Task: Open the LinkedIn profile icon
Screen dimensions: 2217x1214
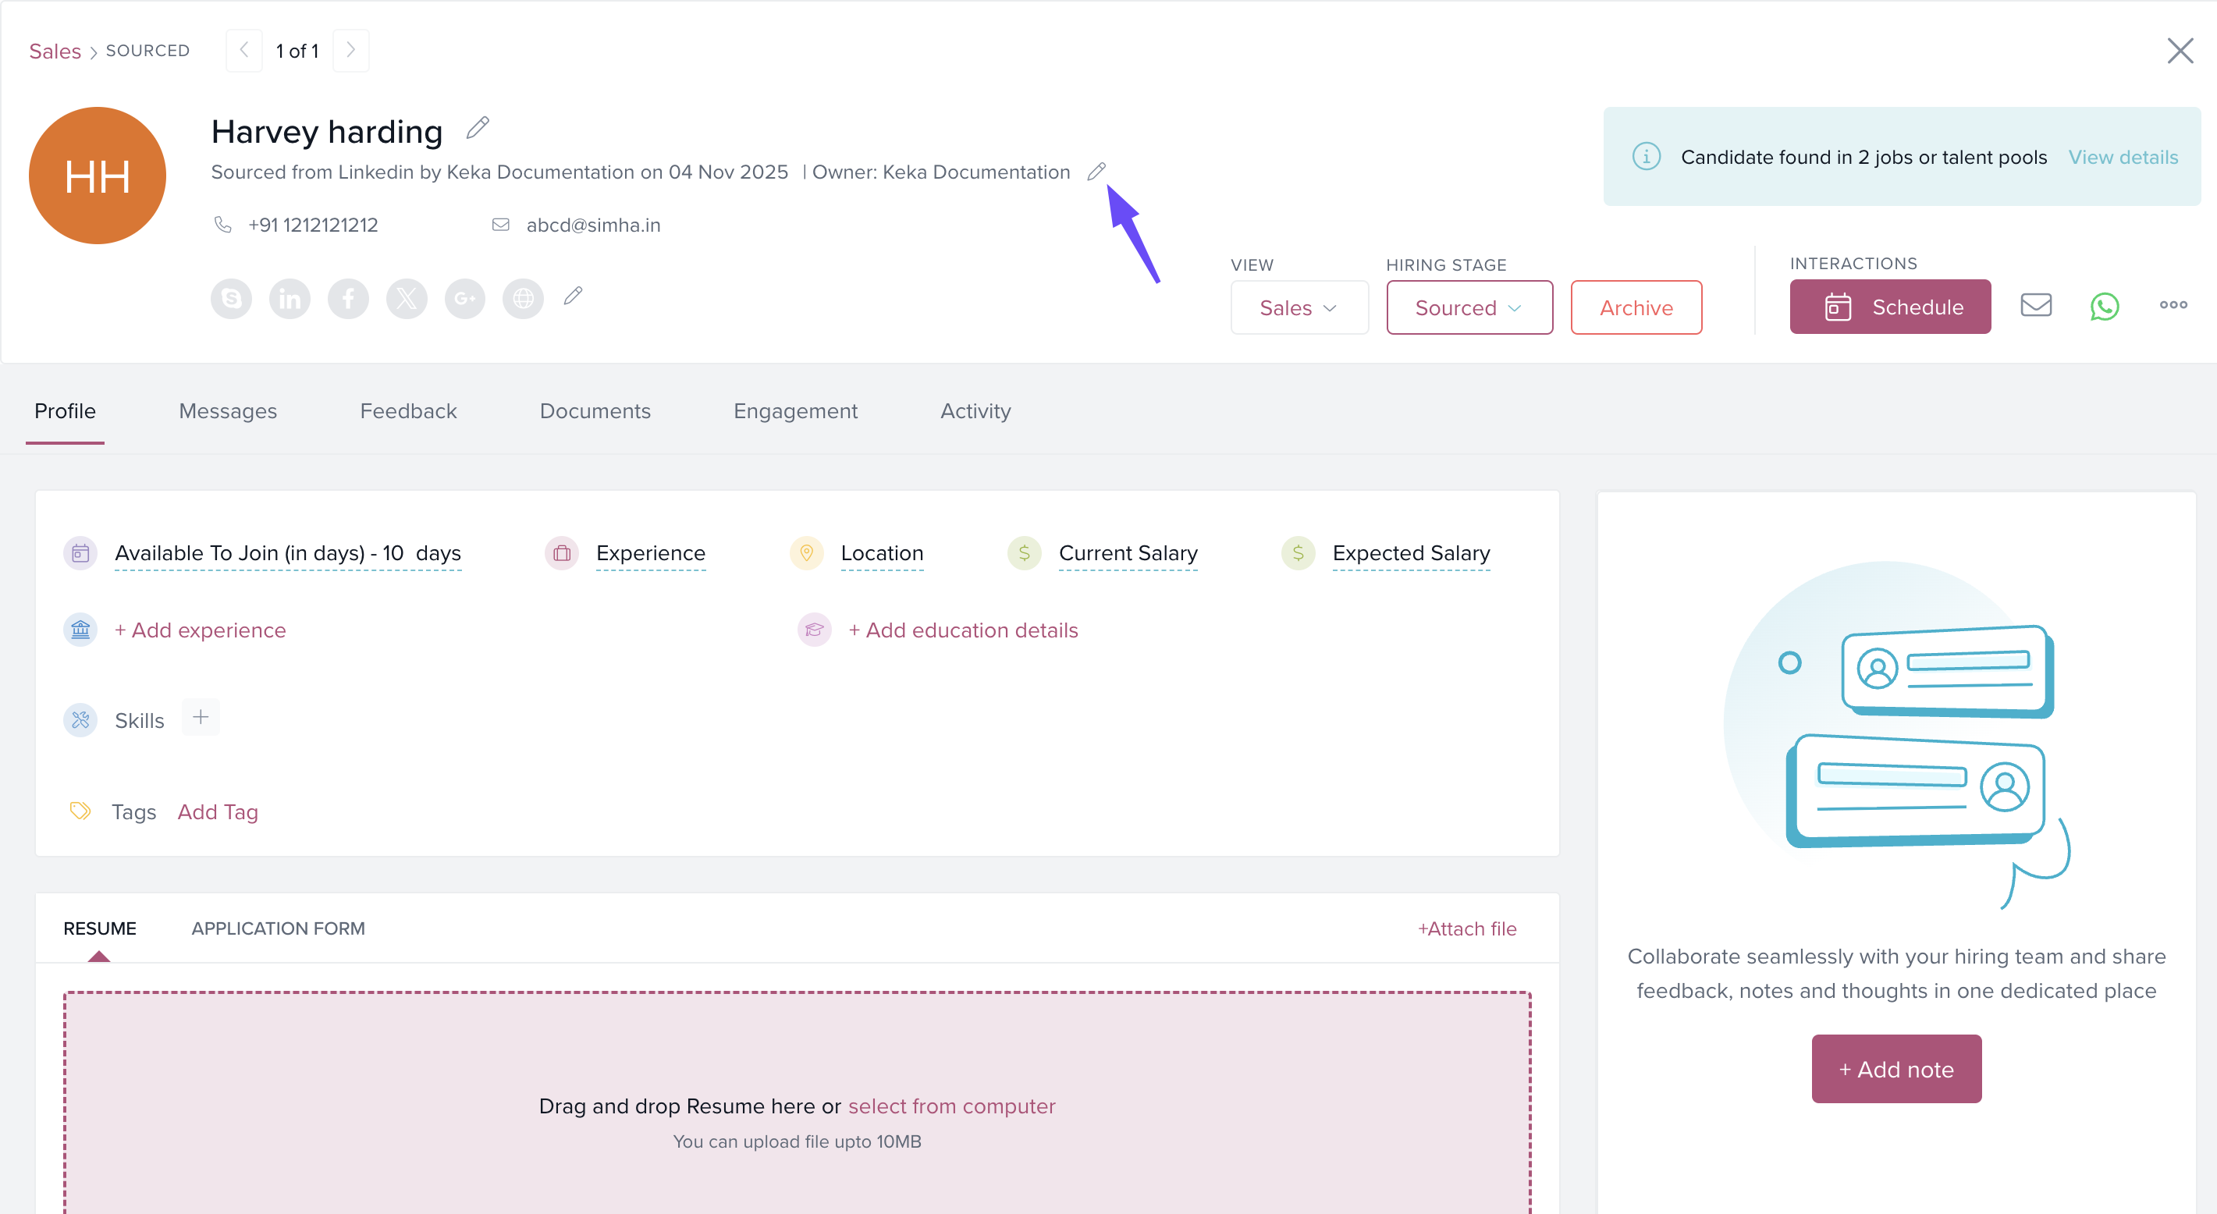Action: pos(290,299)
